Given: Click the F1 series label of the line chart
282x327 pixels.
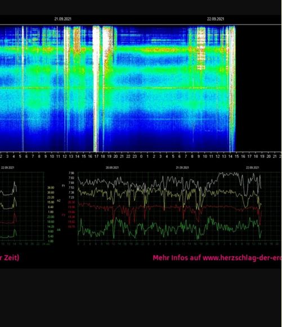Looking at the screenshot, I should (64, 185).
